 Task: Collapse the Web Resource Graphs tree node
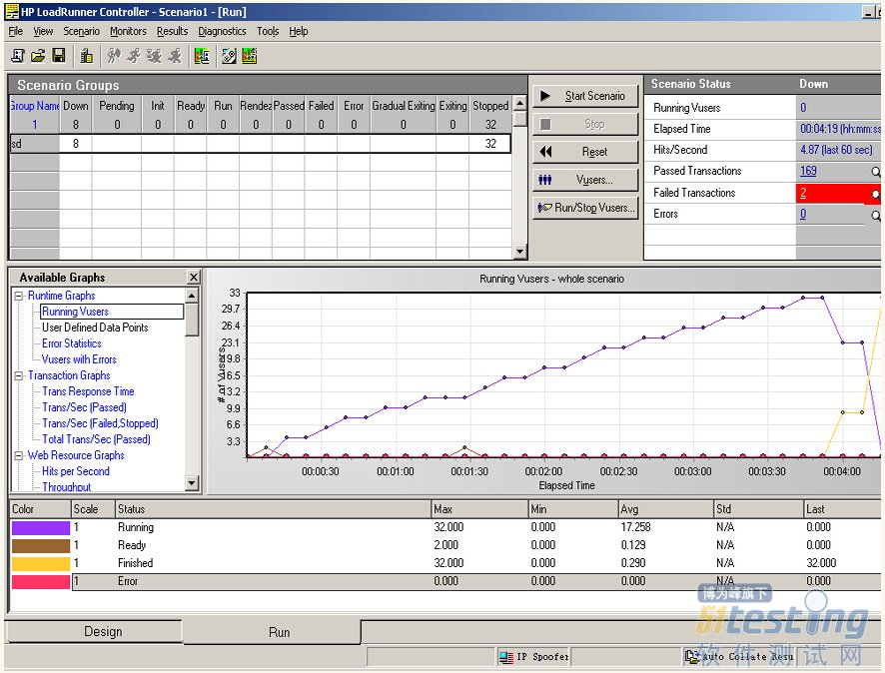tap(19, 455)
